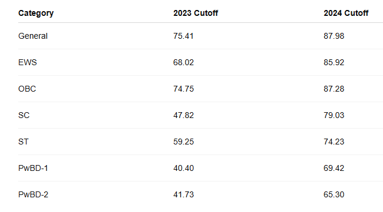Viewport: 383px width, 212px height.
Task: Click the PwBD-1 2023 cutoff value 40.40
Action: (x=183, y=168)
